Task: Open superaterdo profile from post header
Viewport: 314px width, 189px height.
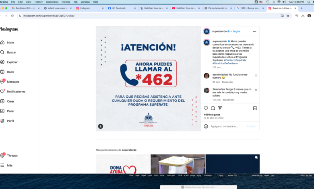Action: tap(219, 31)
